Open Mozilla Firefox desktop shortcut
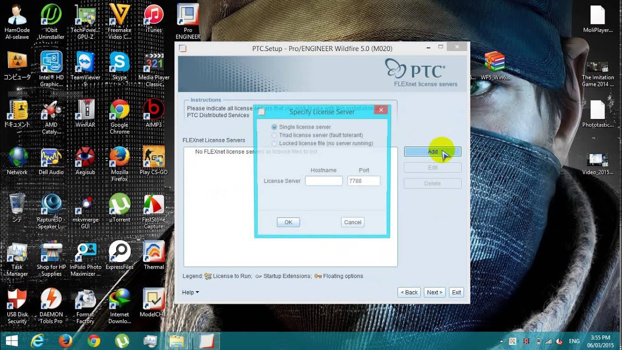Viewport: 622px width, 350px height. point(120,164)
